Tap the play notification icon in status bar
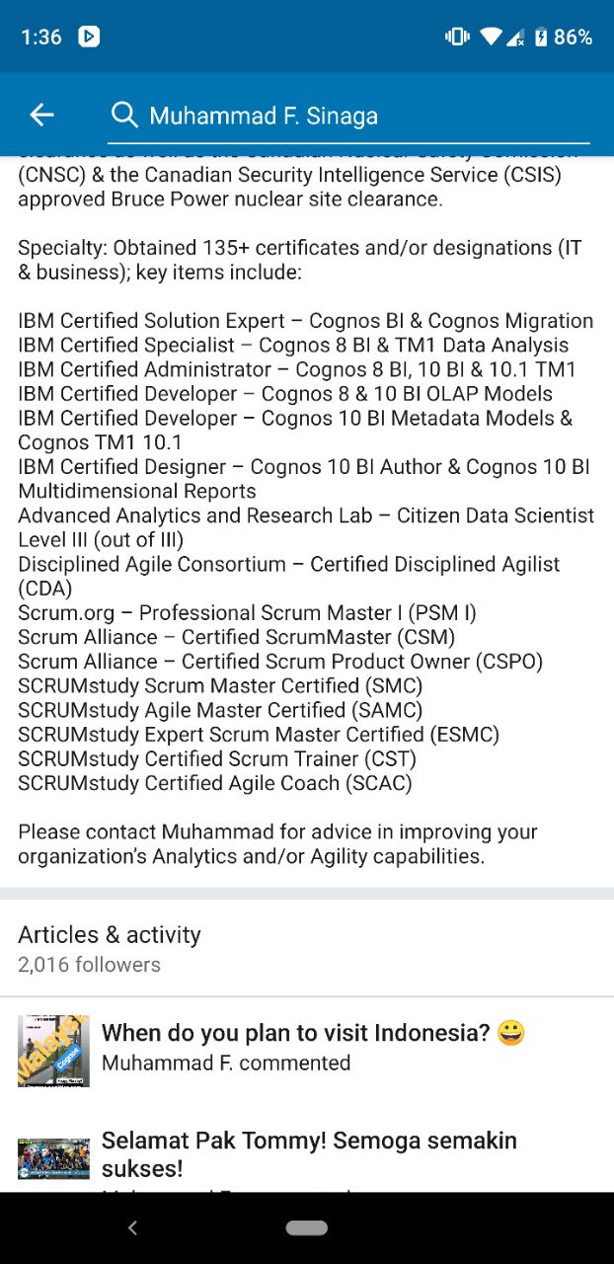This screenshot has height=1264, width=614. click(x=89, y=37)
